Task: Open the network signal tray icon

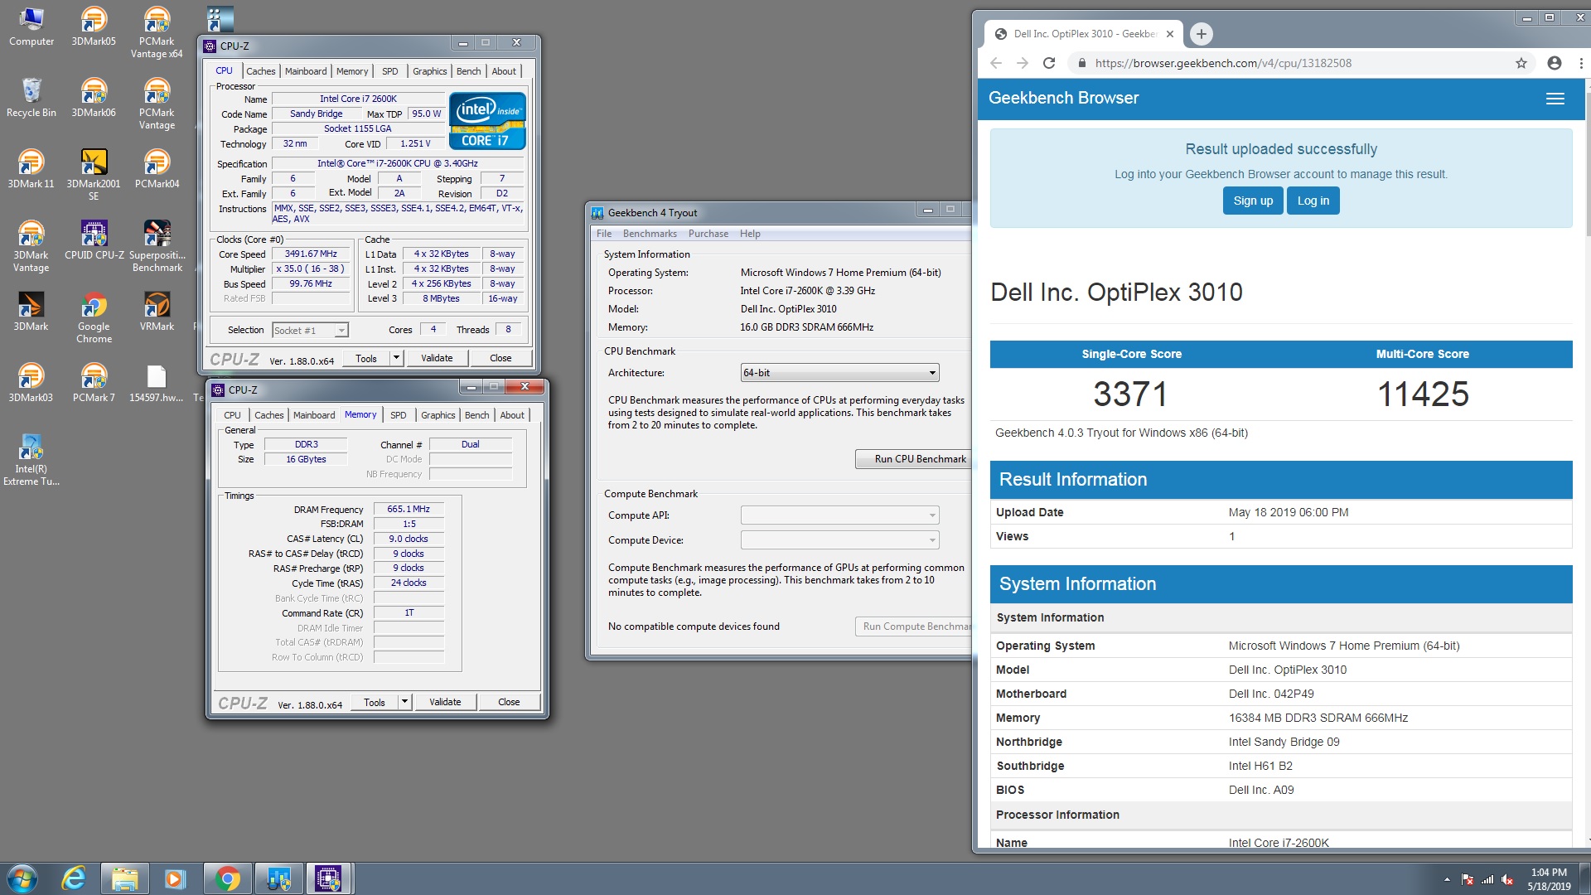Action: pos(1487,879)
